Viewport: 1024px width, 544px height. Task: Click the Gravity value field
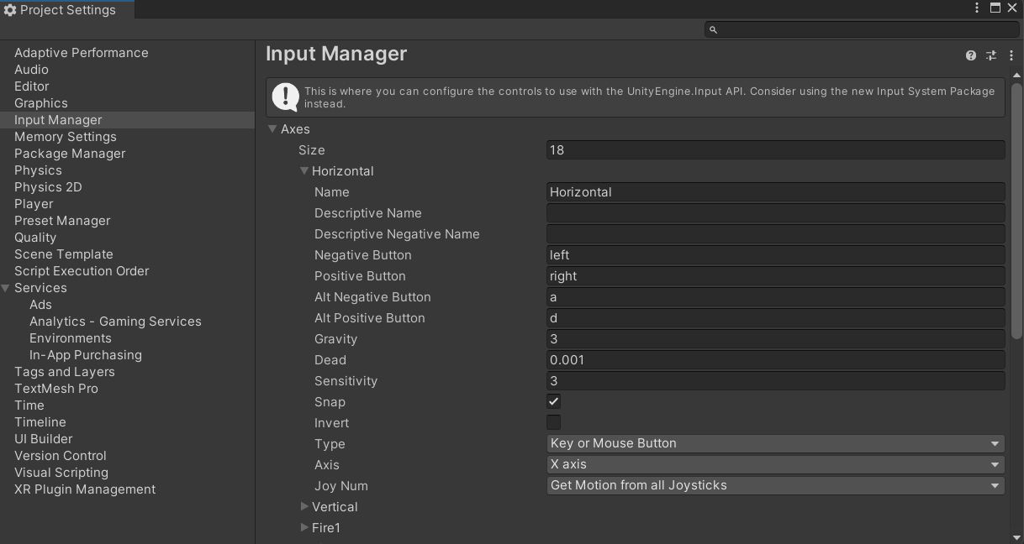tap(775, 339)
